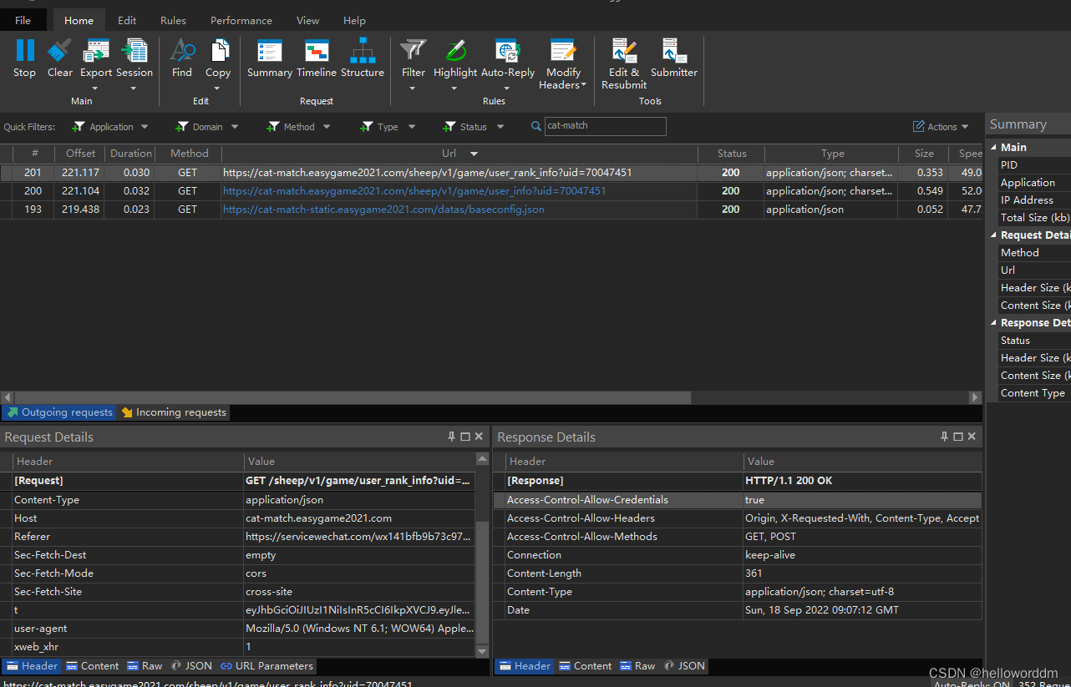
Task: Open the Application quick filter dropdown
Action: (x=145, y=127)
